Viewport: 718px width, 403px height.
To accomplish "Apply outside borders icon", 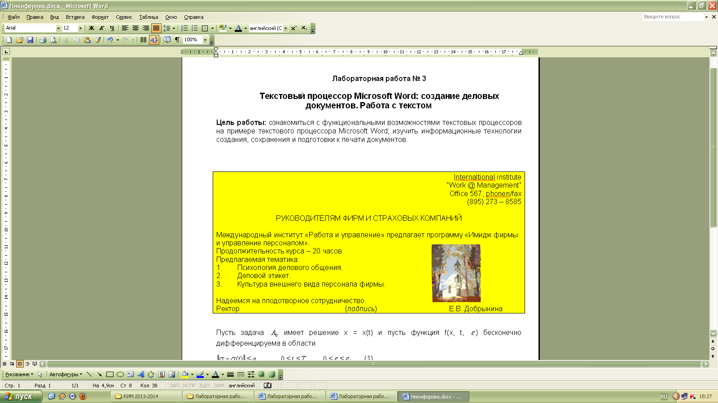I will click(x=205, y=28).
